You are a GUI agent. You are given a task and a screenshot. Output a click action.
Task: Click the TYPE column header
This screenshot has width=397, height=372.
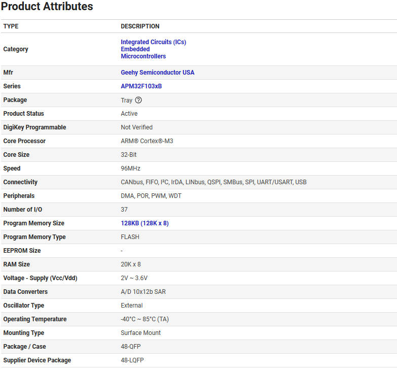[x=11, y=26]
